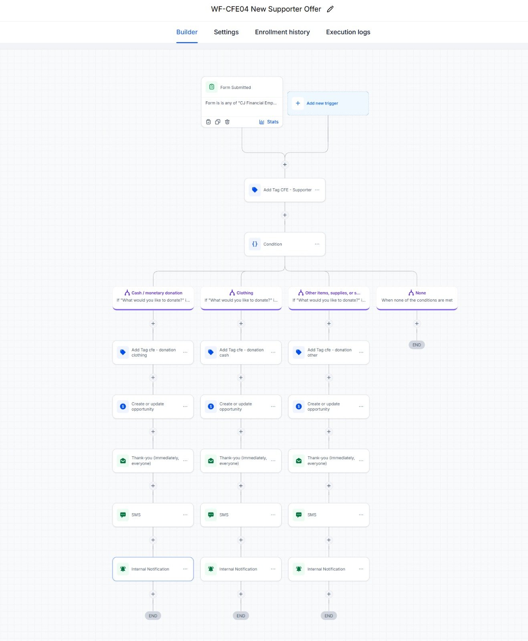Open options for Clothing branch opportunity action
Viewport: 528px width, 641px height.
(x=273, y=407)
